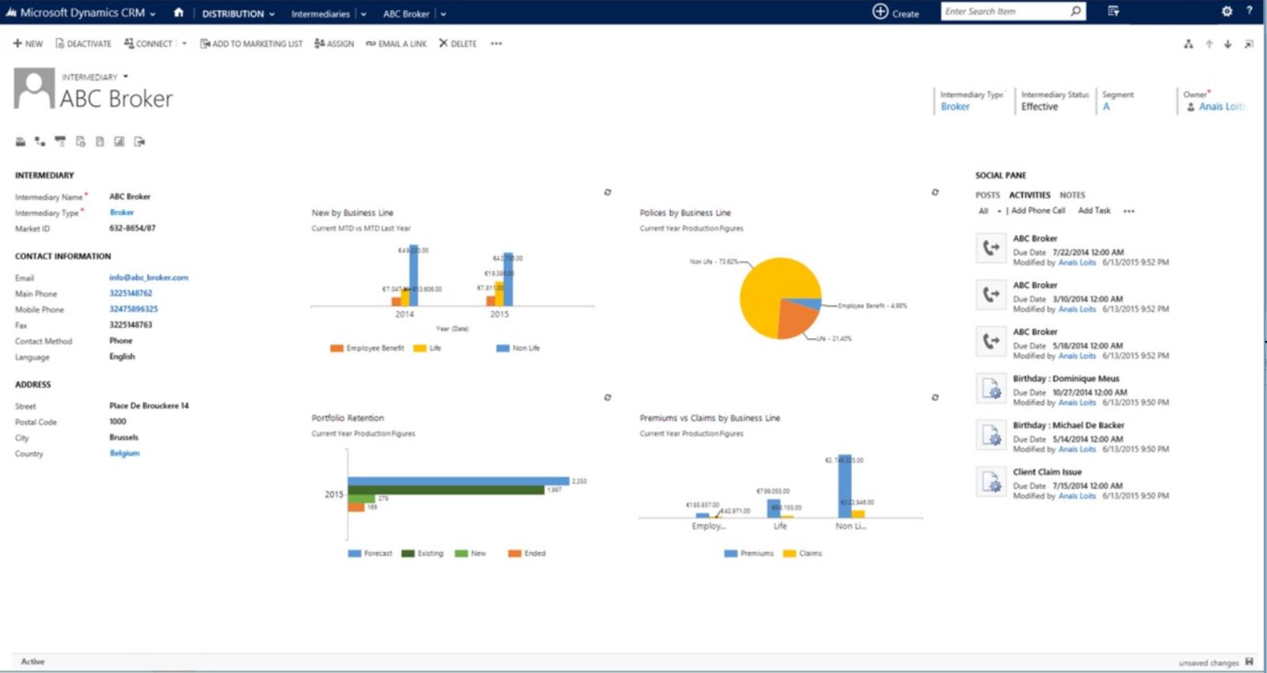Open the phone call due 3/10/2014 icon
The height and width of the screenshot is (673, 1267).
coord(991,295)
